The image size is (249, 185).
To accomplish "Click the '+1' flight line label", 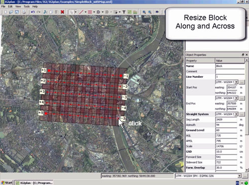I will 44,70.
